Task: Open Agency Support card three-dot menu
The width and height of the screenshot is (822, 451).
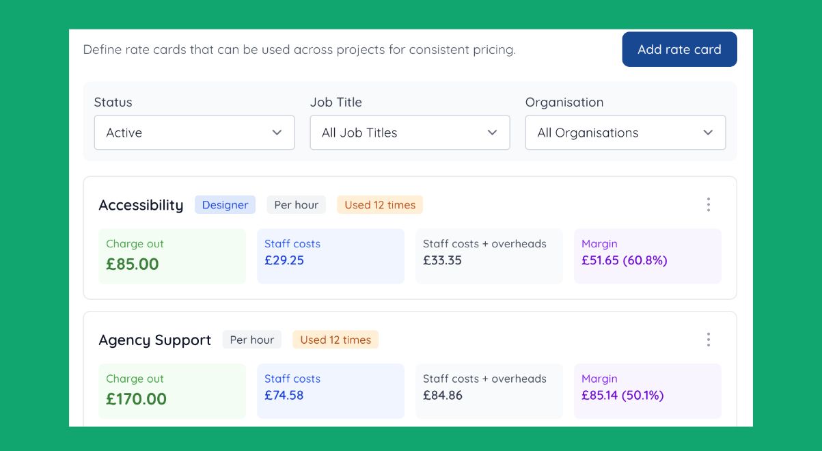Action: (x=708, y=340)
